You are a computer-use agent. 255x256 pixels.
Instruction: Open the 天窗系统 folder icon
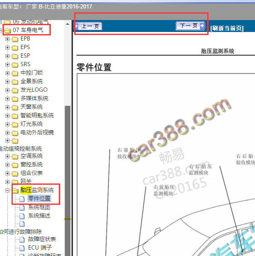[15, 108]
